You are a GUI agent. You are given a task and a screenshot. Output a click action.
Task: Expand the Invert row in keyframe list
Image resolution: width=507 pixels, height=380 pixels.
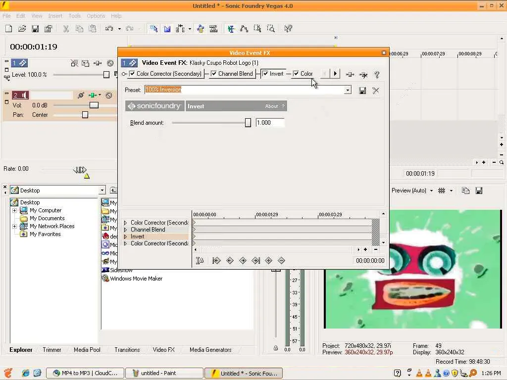[x=125, y=237]
